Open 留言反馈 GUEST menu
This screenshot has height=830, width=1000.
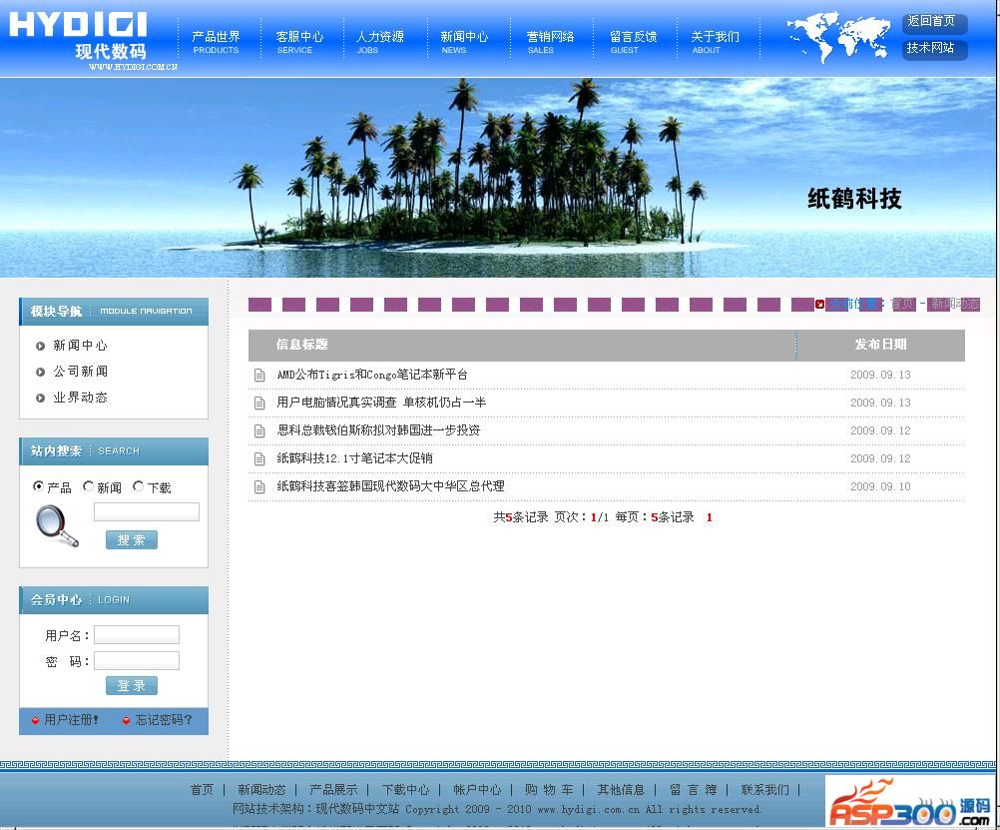click(x=634, y=42)
